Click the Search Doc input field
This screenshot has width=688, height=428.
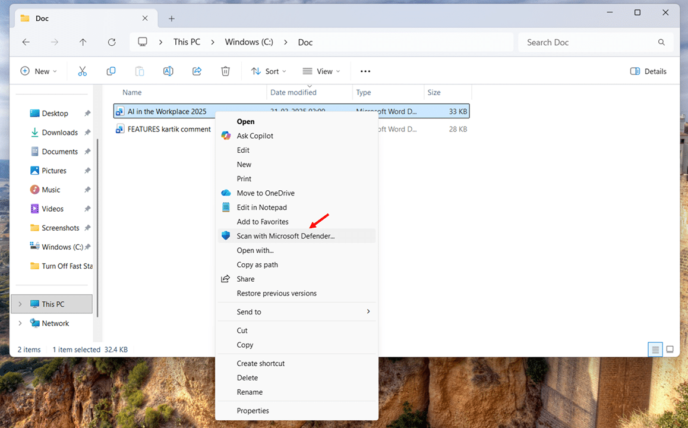[x=588, y=42]
